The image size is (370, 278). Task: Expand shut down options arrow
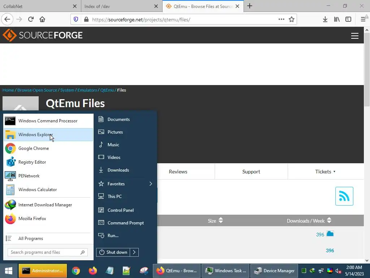pyautogui.click(x=134, y=252)
